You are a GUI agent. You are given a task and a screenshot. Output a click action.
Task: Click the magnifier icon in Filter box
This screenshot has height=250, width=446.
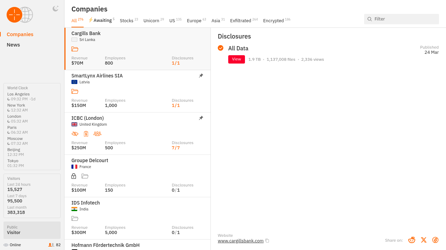[370, 19]
